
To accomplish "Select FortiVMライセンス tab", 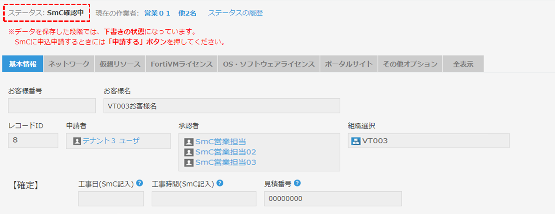I will 182,64.
